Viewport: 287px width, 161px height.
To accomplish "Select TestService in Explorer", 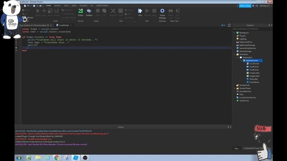I will pyautogui.click(x=244, y=101).
